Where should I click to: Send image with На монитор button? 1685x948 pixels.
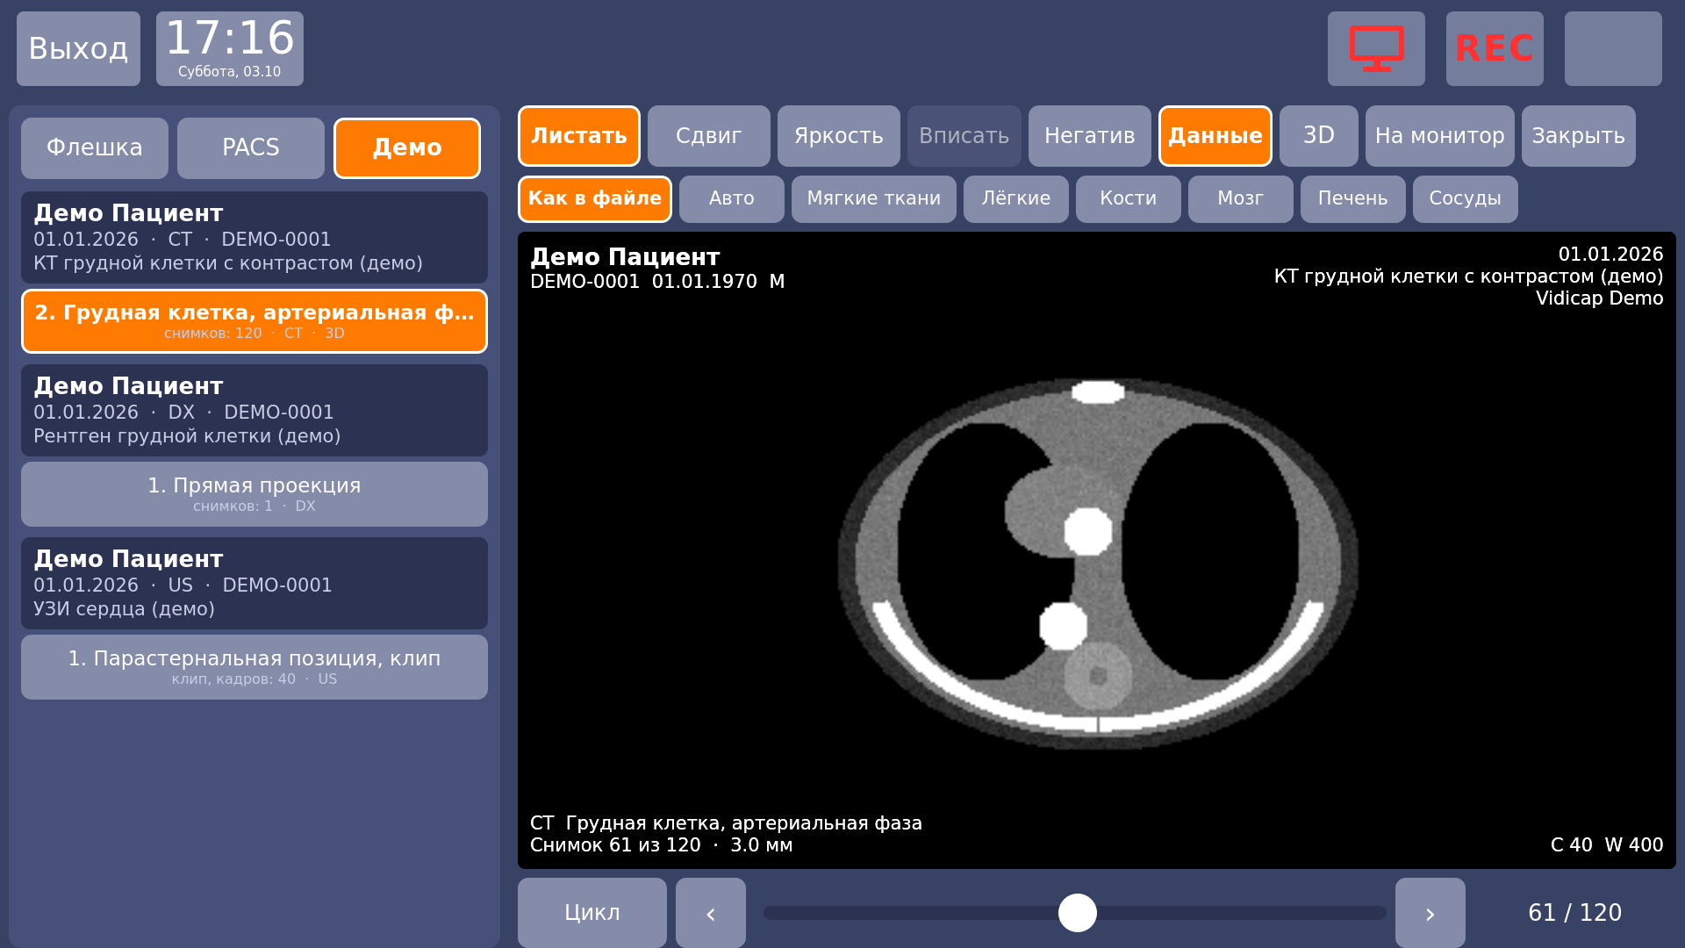[x=1440, y=136]
